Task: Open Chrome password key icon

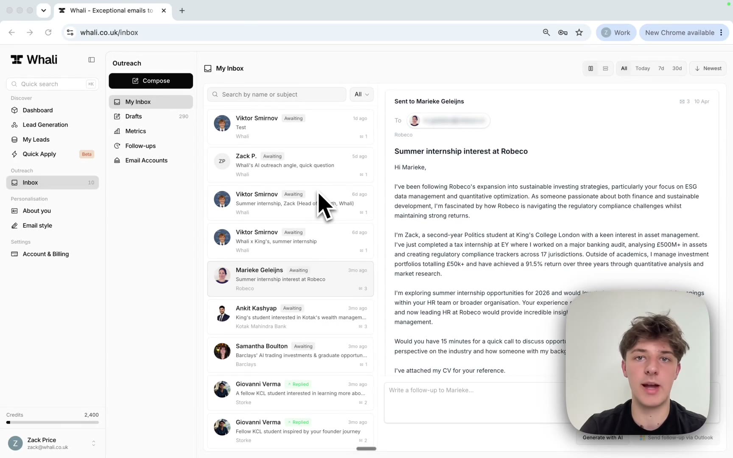Action: tap(563, 33)
